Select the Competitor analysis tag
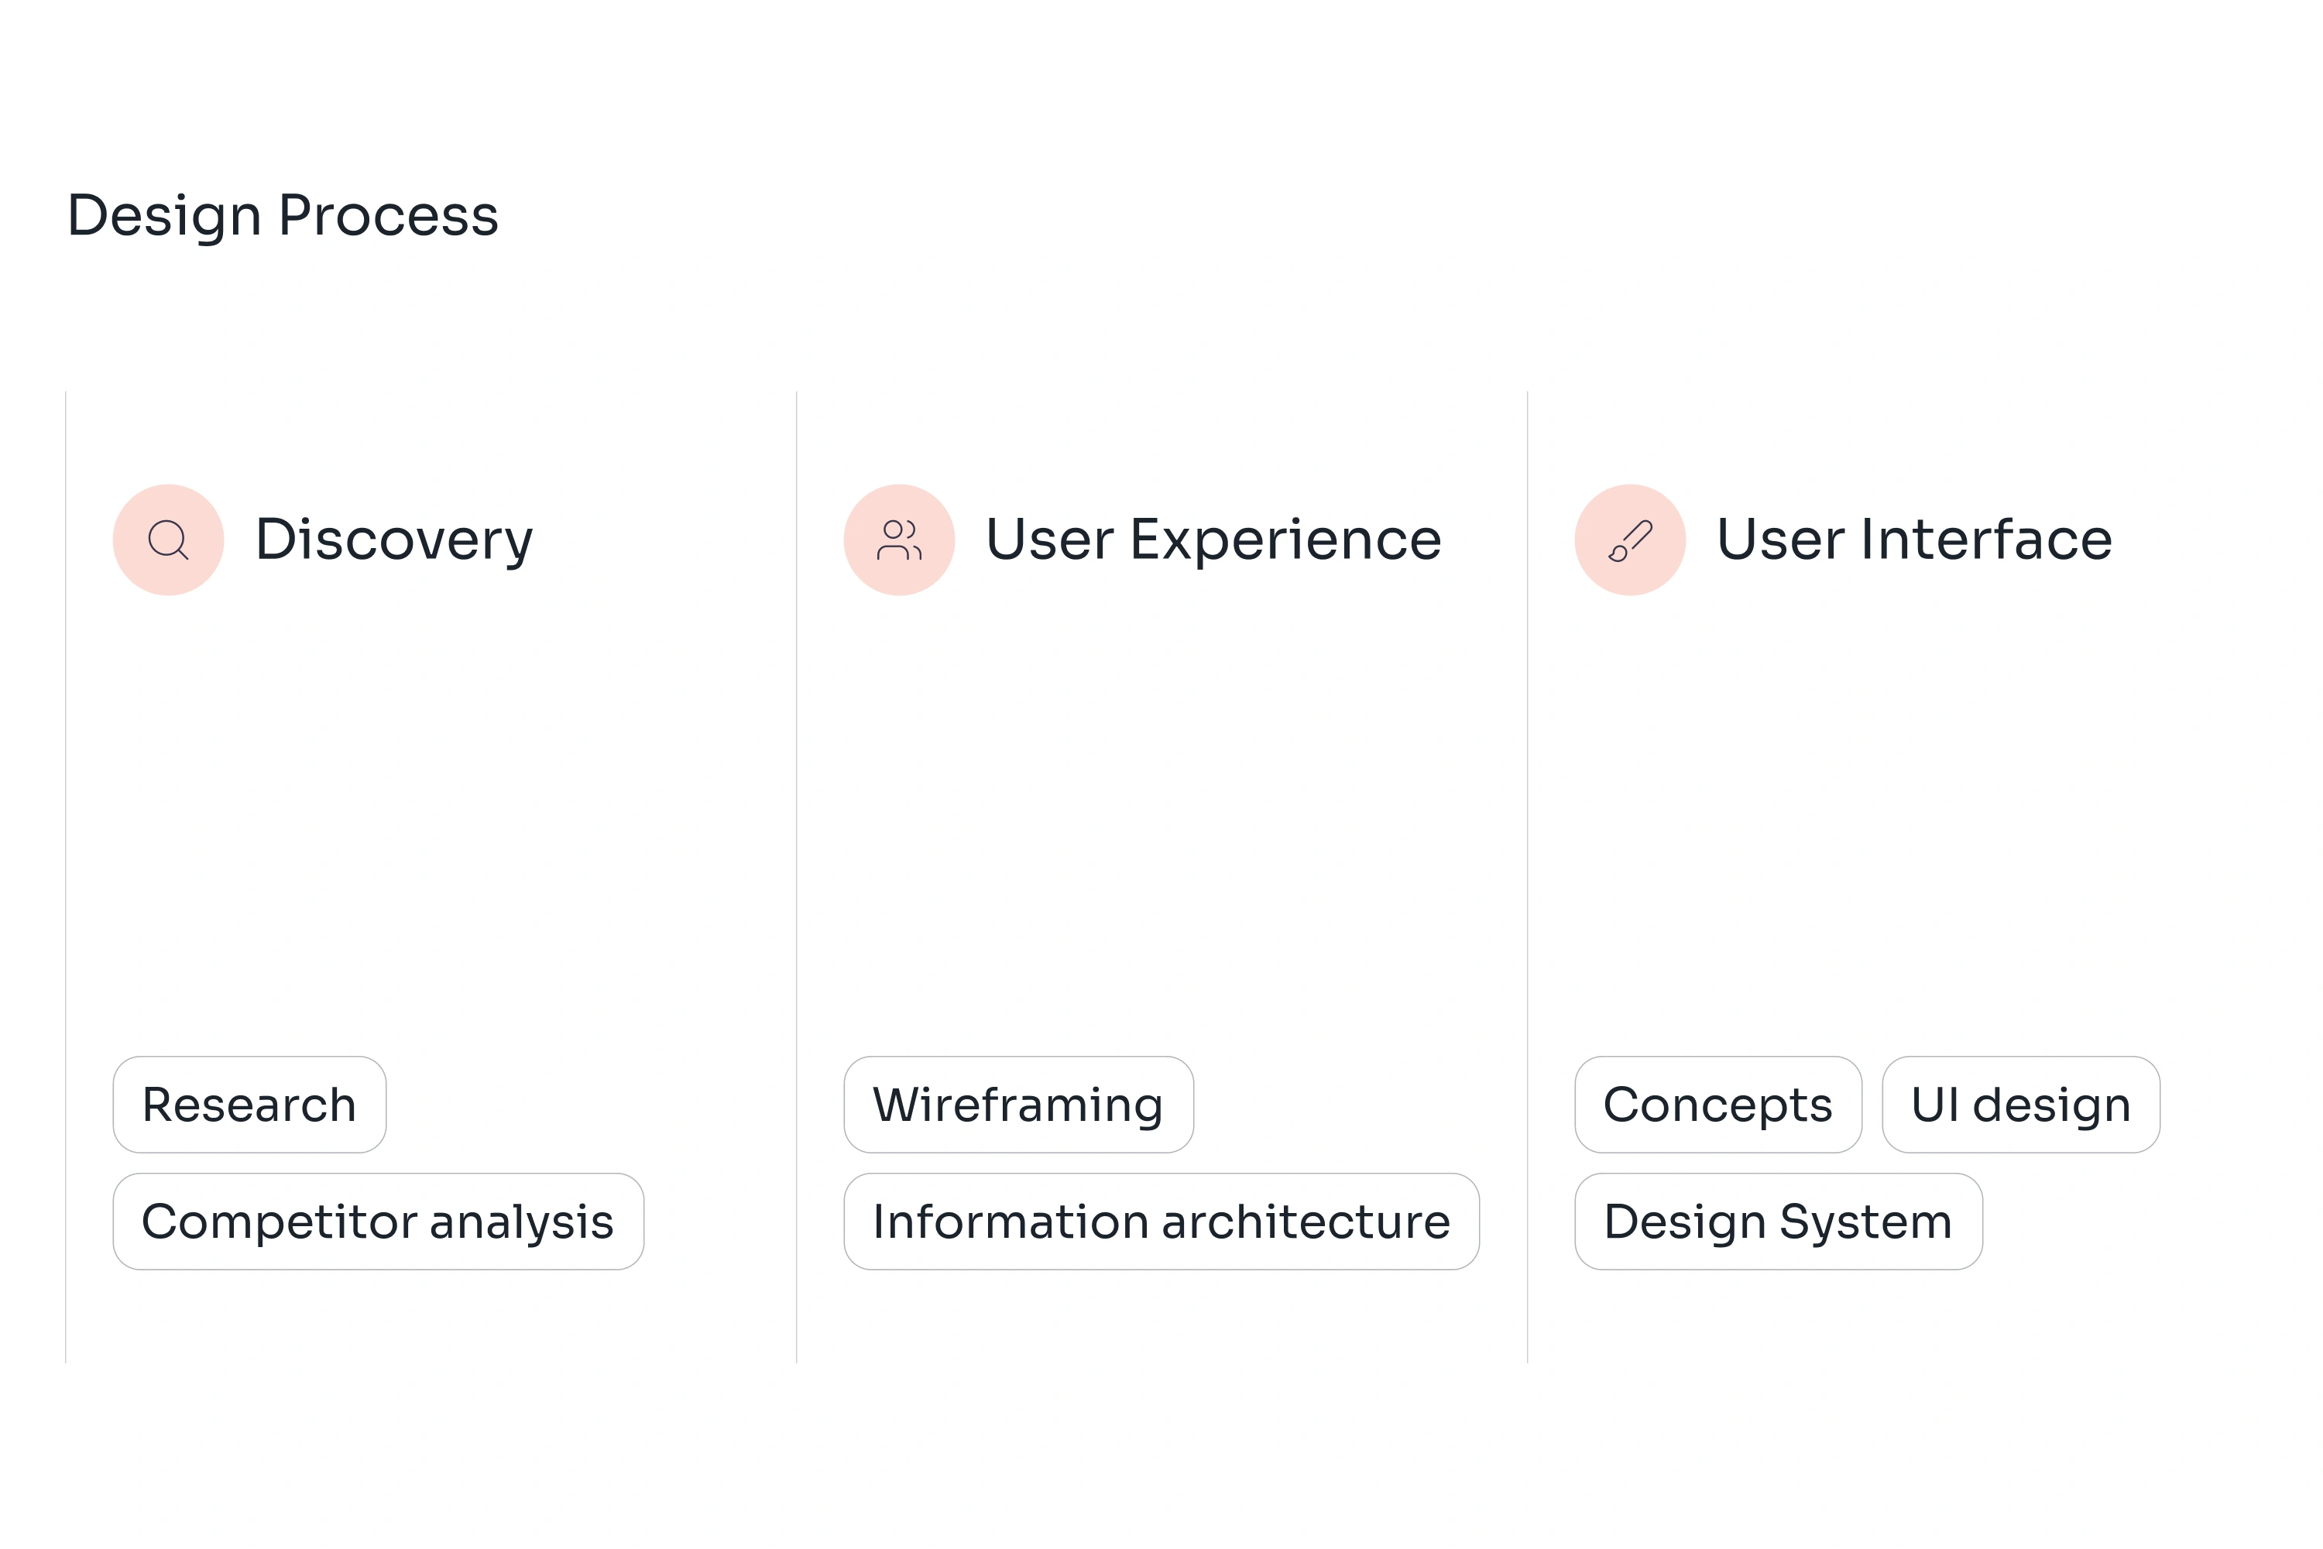This screenshot has width=2323, height=1549. pos(377,1221)
